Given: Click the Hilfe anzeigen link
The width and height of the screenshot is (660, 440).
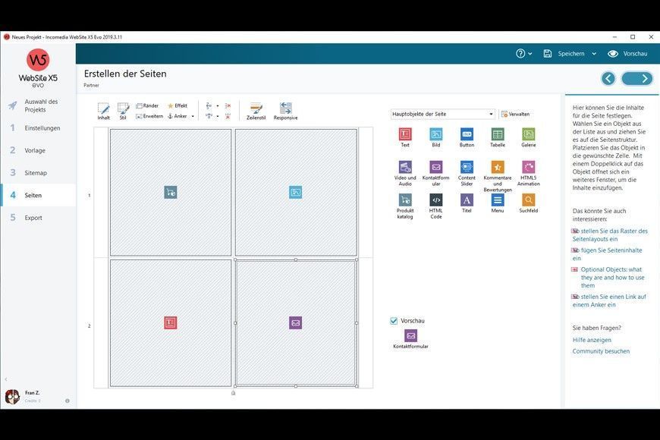Looking at the screenshot, I should pos(592,340).
